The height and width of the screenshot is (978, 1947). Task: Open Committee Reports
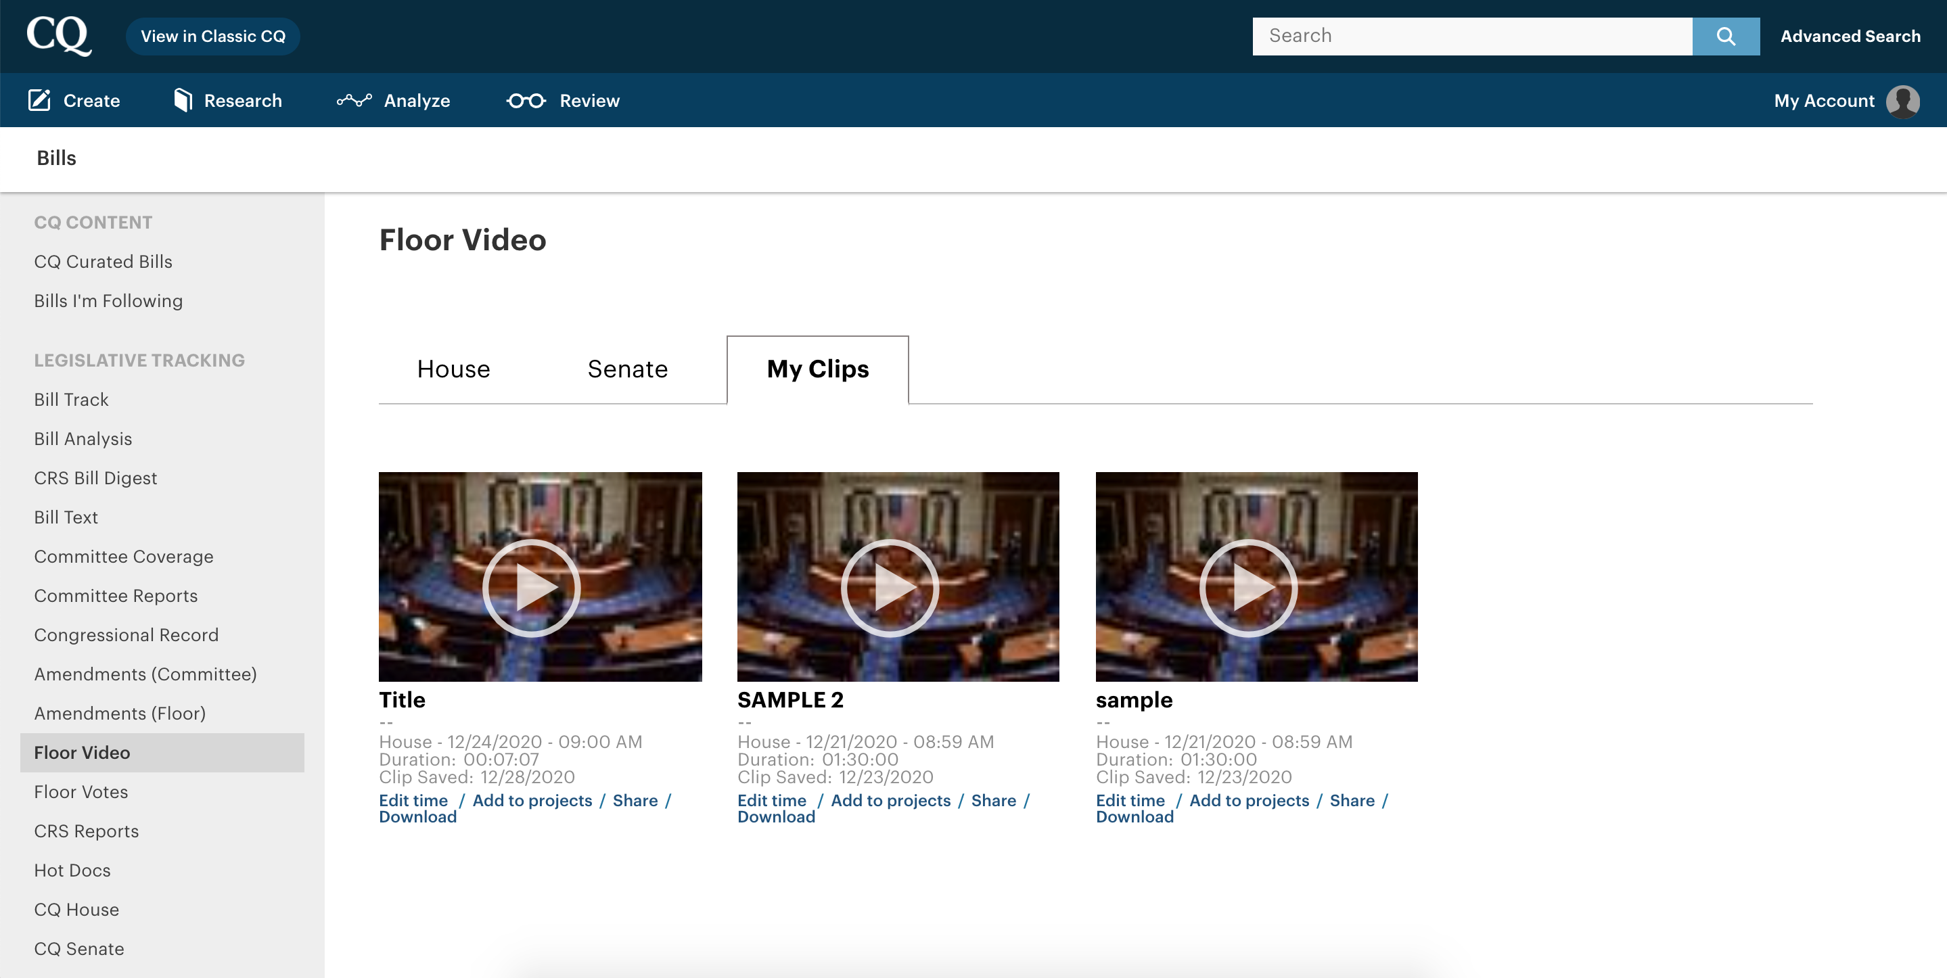(x=116, y=597)
